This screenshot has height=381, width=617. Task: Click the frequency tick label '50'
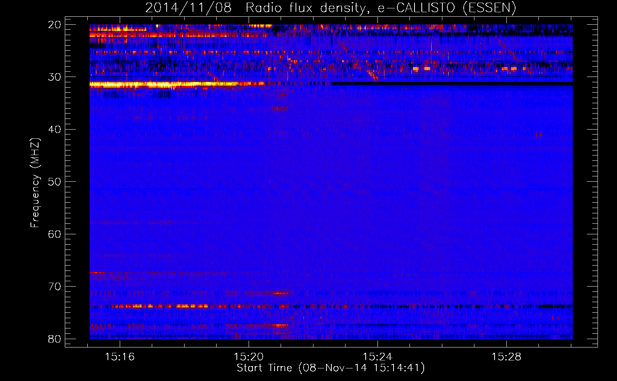coord(55,182)
